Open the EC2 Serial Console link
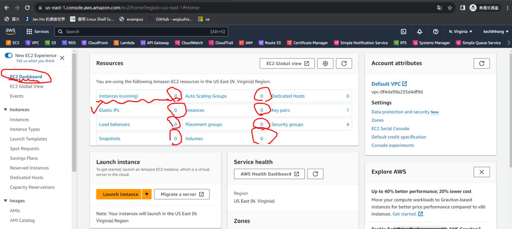The height and width of the screenshot is (229, 512). point(390,129)
